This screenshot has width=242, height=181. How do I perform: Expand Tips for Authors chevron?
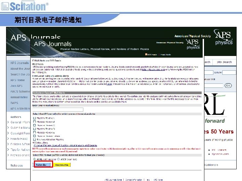8,149
